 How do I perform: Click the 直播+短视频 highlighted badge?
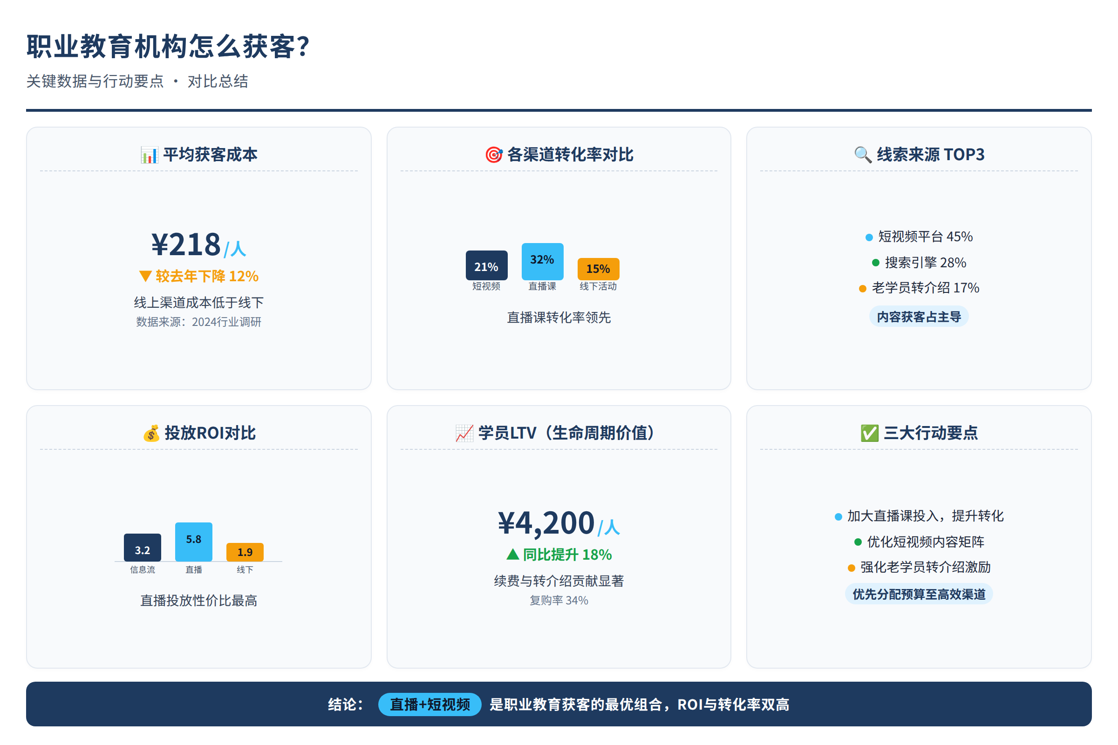click(x=429, y=704)
